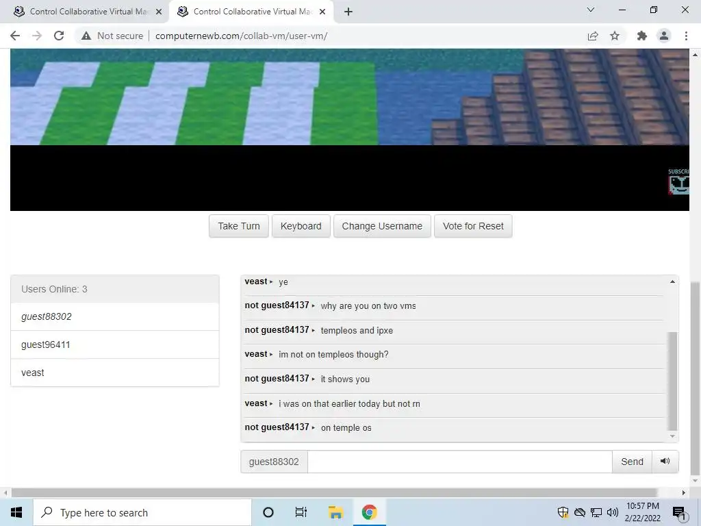Viewport: 701px width, 526px height.
Task: Click the chat box scroll down arrow
Action: click(672, 436)
